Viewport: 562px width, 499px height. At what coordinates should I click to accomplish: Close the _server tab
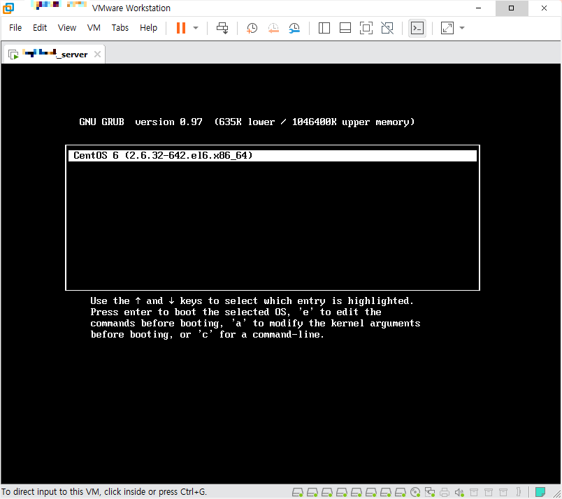click(x=97, y=54)
